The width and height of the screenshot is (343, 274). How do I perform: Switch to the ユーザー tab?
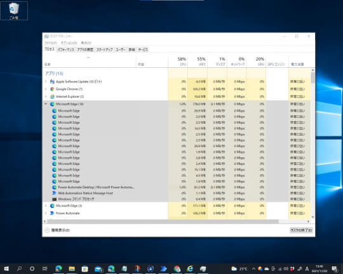(x=120, y=49)
